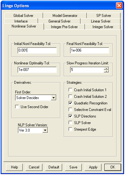
Task: Enable Crash Initial Solution 1
Action: tap(70, 90)
